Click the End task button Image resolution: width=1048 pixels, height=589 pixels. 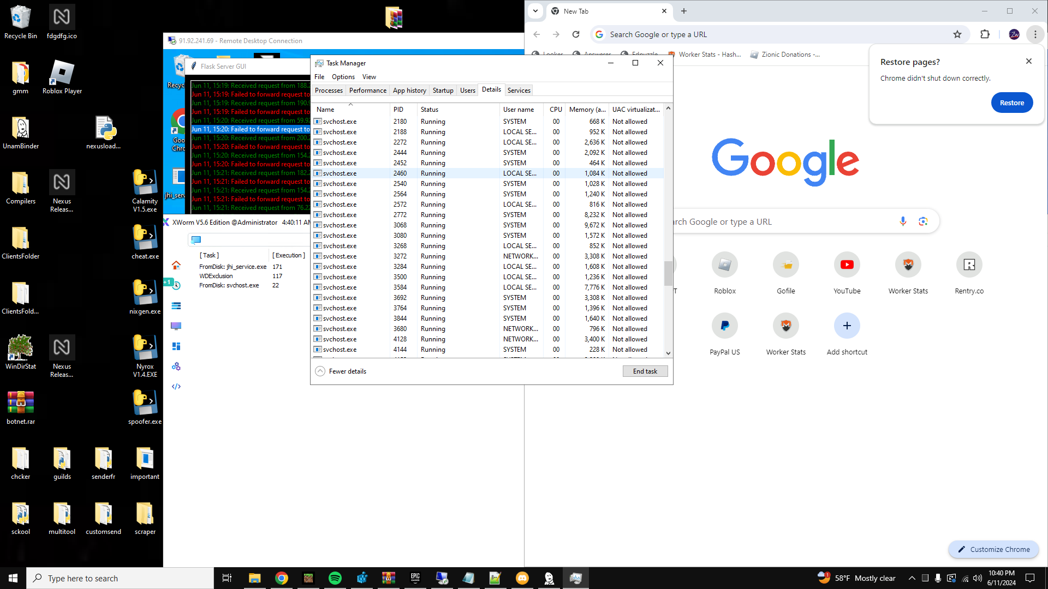(645, 371)
